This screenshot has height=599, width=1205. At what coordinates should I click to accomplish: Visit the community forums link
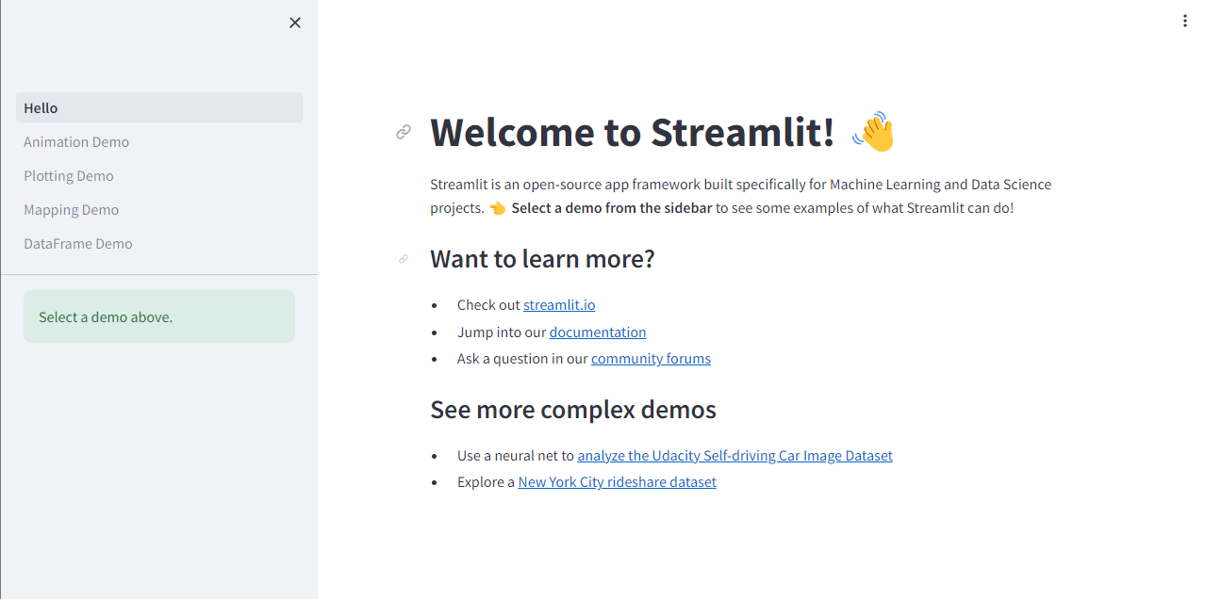(x=651, y=358)
